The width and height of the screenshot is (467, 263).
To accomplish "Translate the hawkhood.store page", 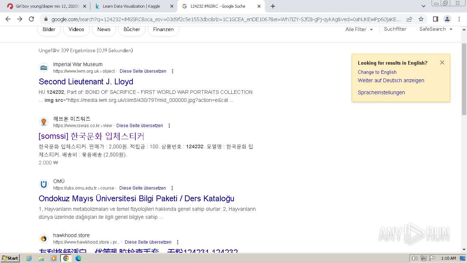I will 148,242.
